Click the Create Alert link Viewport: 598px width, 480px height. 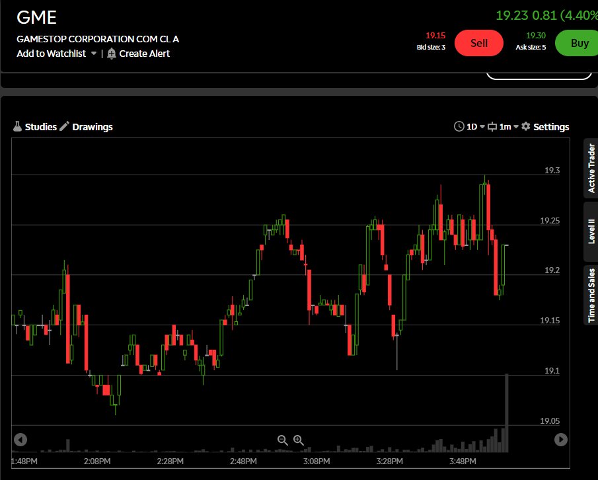click(x=145, y=54)
